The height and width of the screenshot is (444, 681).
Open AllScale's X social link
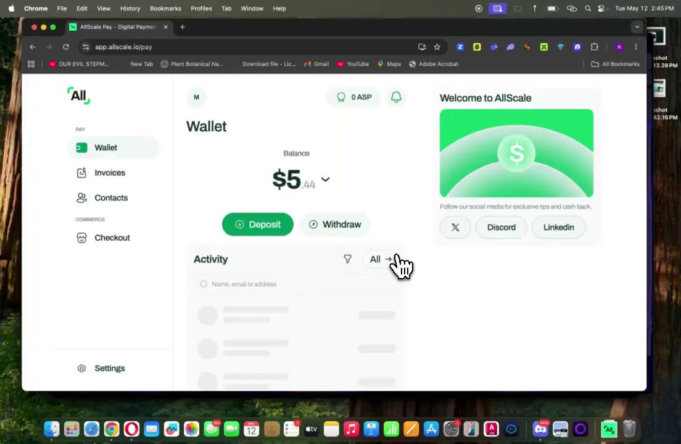pos(455,227)
